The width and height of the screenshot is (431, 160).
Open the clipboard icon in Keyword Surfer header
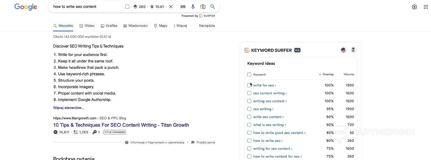353,50
